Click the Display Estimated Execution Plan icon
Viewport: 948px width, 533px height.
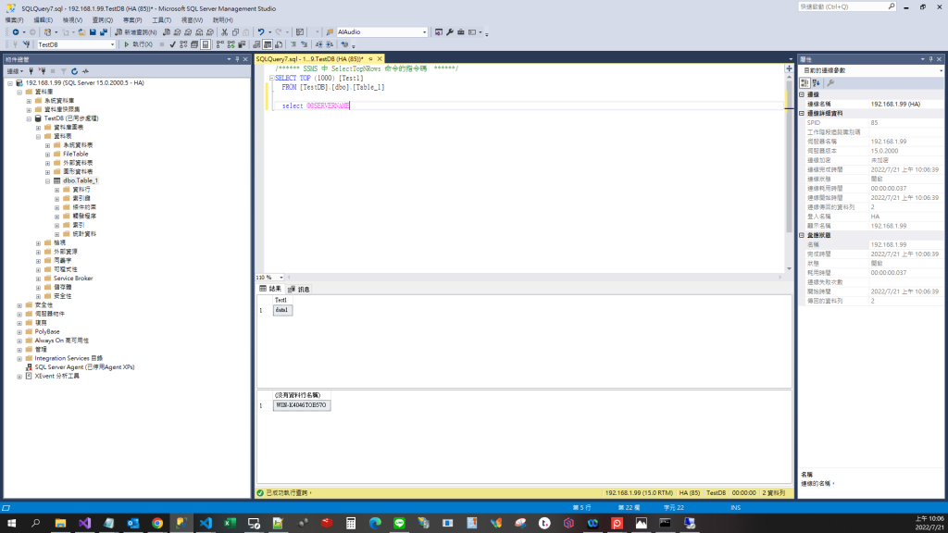pyautogui.click(x=183, y=44)
